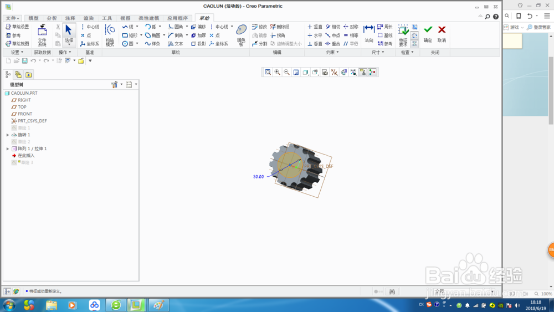
Task: Select the 弧 (arc) sketch tool
Action: [x=151, y=27]
